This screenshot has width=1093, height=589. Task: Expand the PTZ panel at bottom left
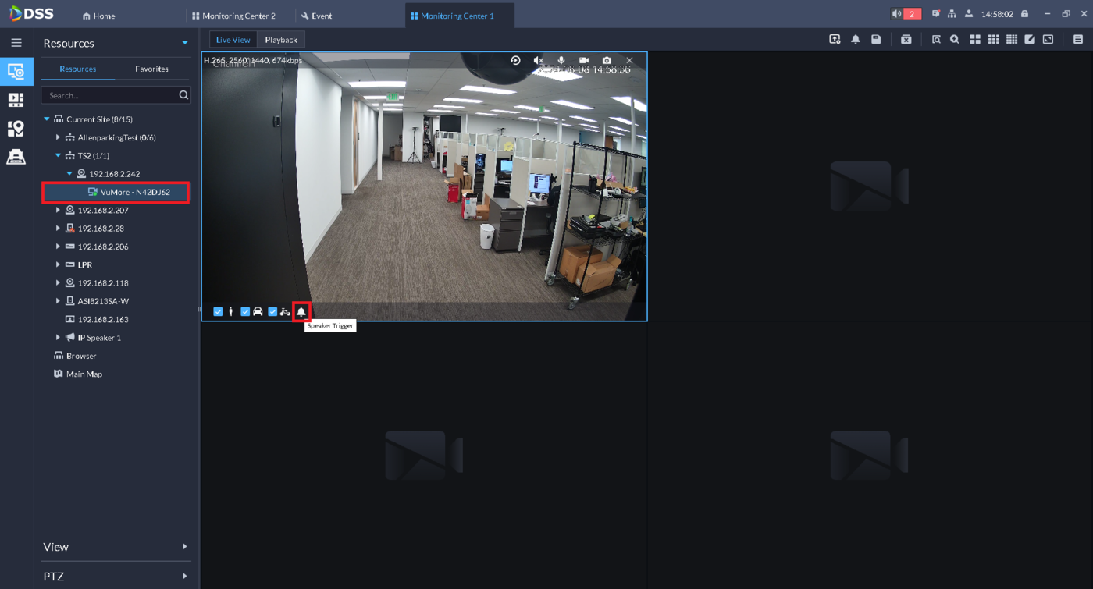(116, 576)
